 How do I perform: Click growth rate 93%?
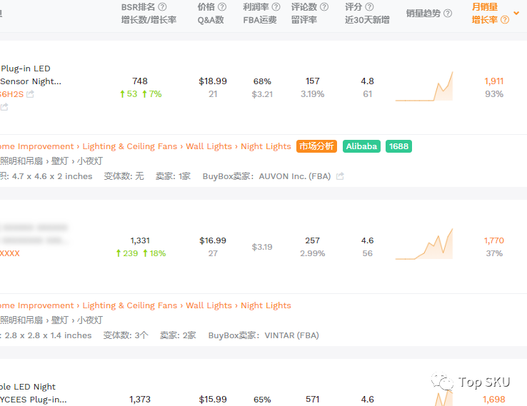coord(494,94)
